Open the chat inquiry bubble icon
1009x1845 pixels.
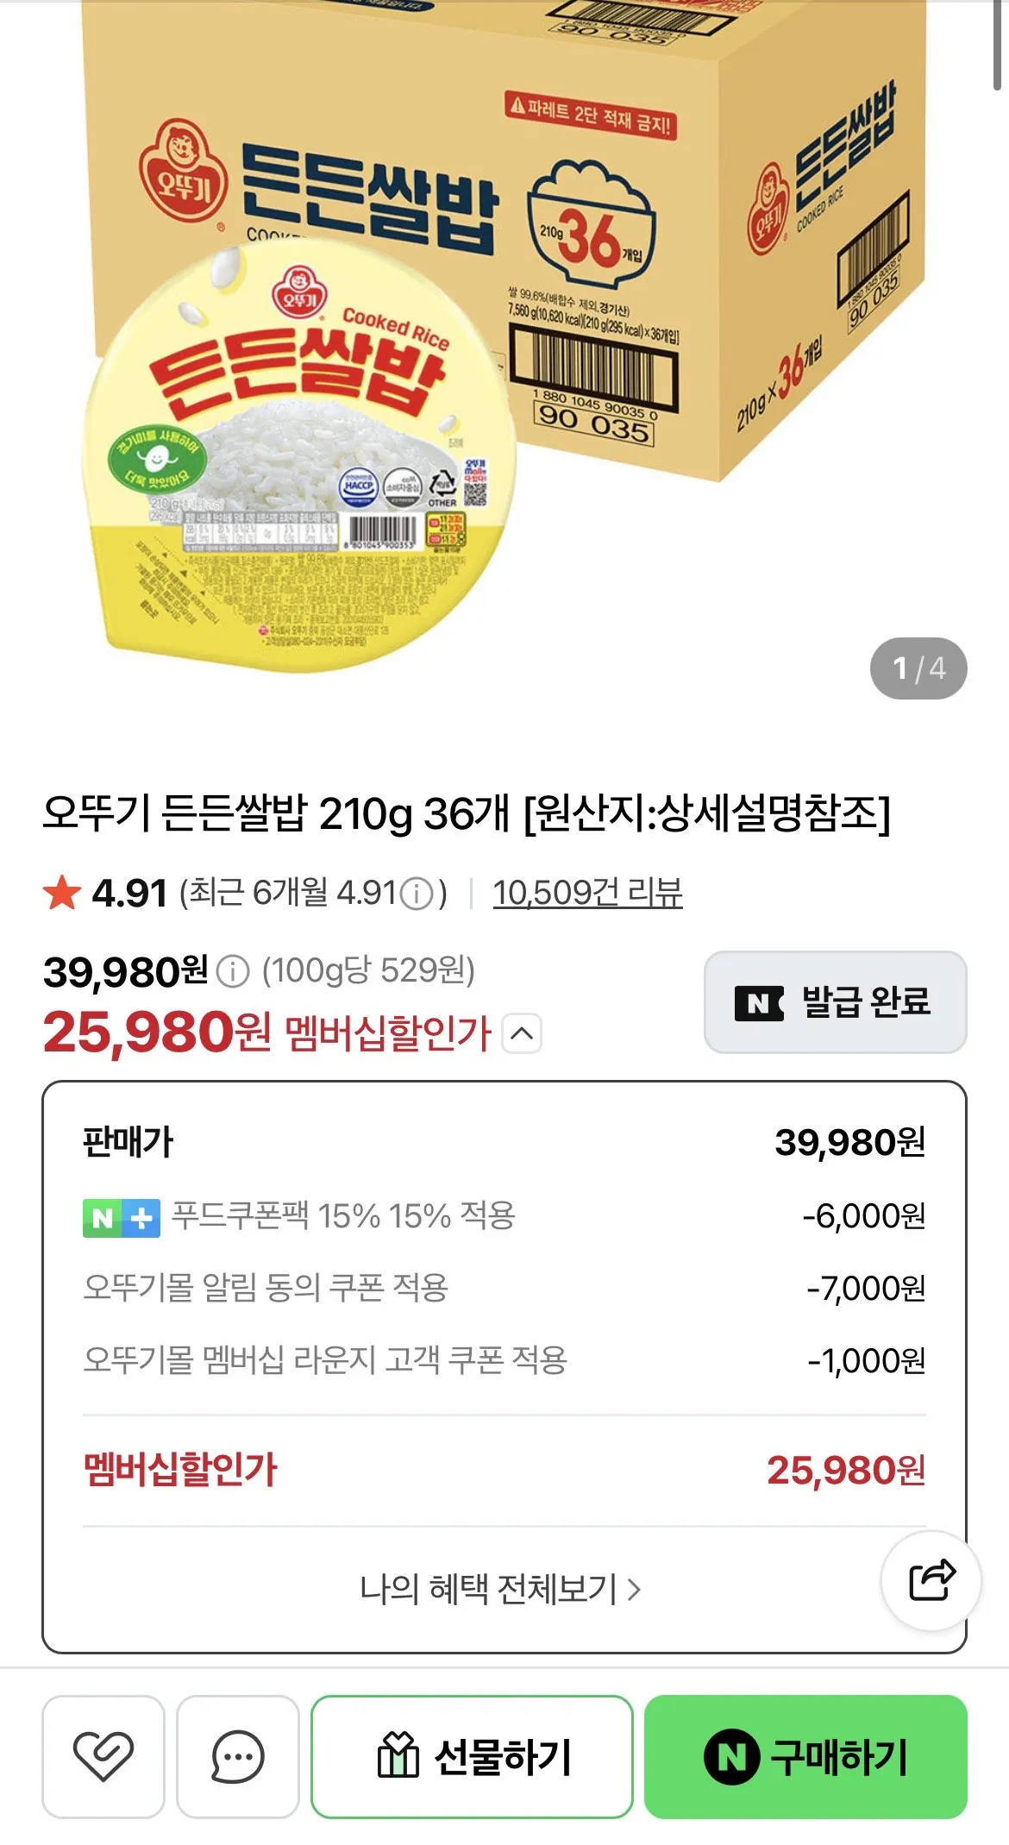(x=237, y=1756)
